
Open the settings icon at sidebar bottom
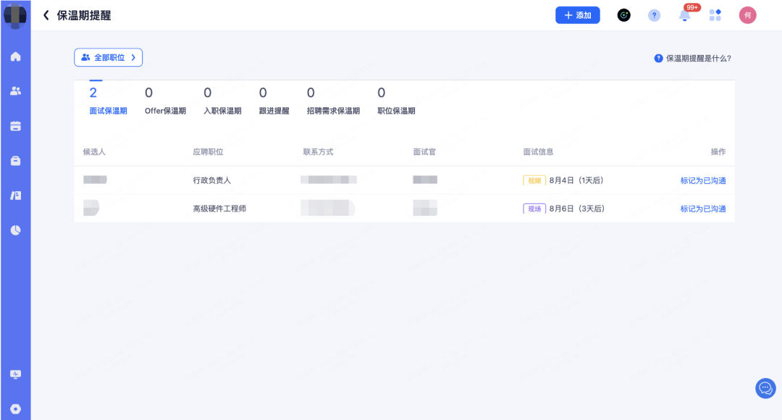[15, 409]
